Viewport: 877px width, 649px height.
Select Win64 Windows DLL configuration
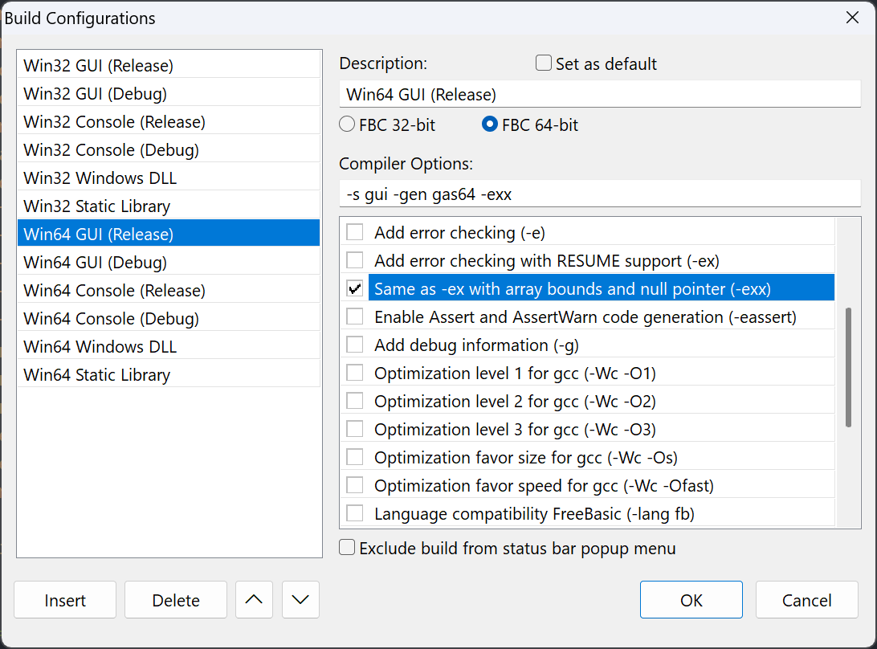click(169, 346)
